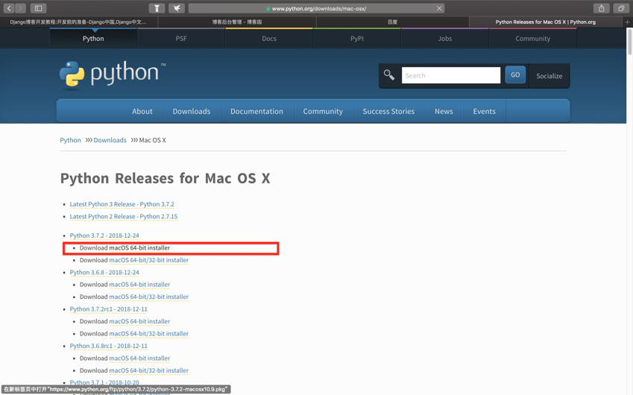Screen dimensions: 633x395
Task: Open the Python 3.7.2 - 2018-12-24 release link
Action: click(104, 236)
